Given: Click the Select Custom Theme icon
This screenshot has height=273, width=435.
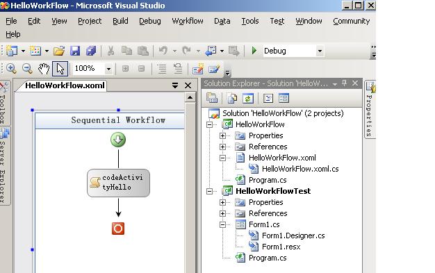Looking at the screenshot, I should pyautogui.click(x=214, y=69).
